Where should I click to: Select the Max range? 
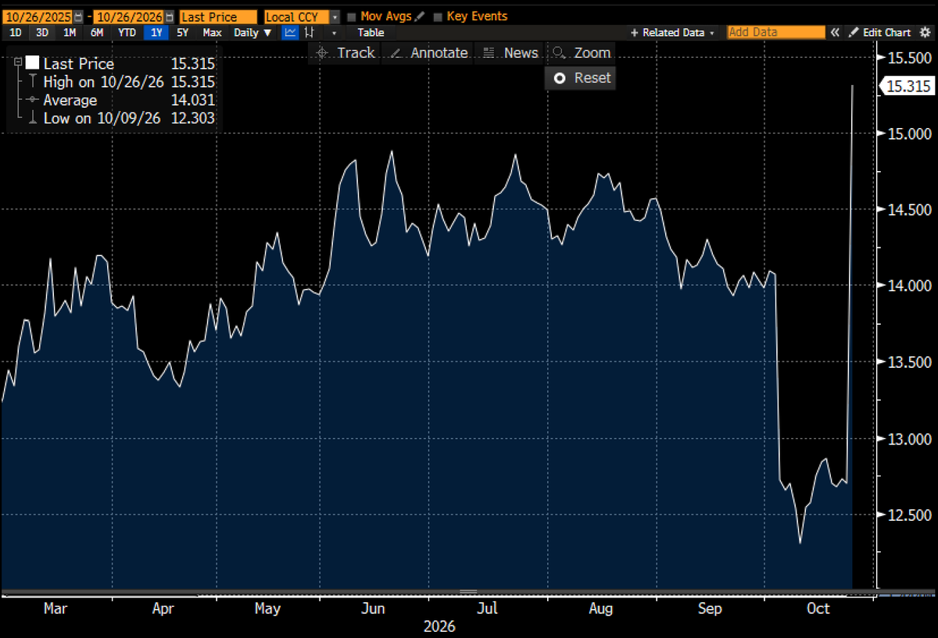point(212,33)
